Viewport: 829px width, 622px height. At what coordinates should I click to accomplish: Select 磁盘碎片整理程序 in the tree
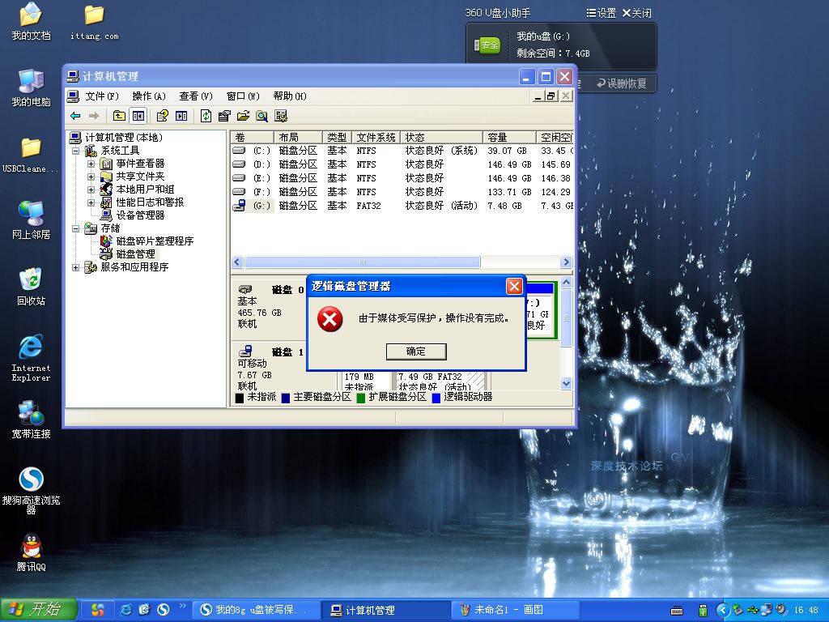[154, 241]
